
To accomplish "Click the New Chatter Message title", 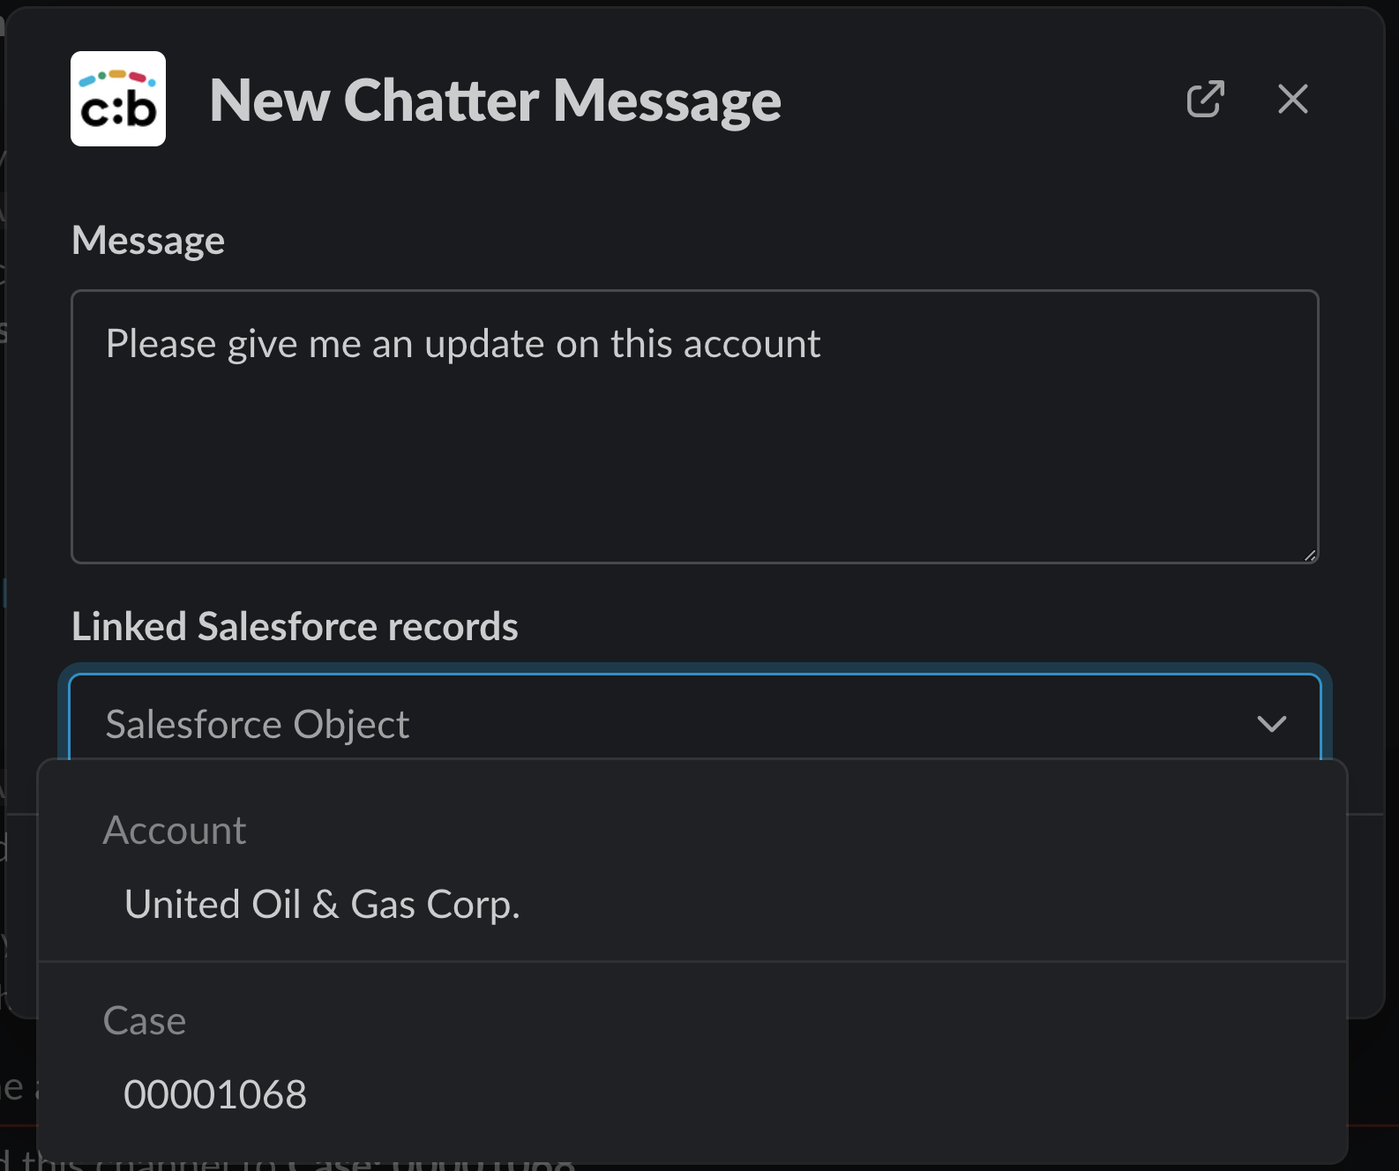I will (x=495, y=101).
